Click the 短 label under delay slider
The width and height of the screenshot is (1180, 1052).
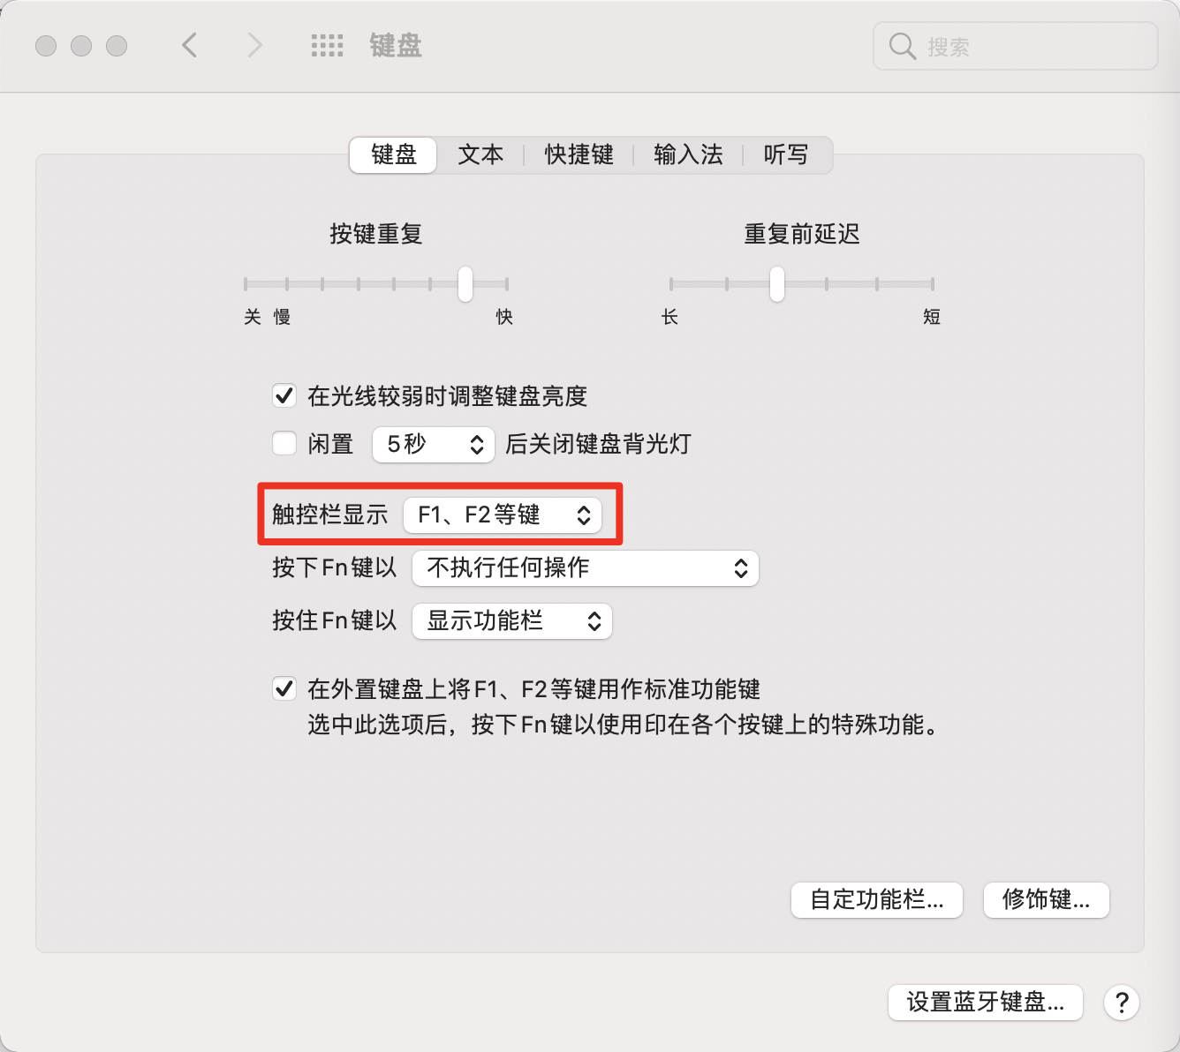(x=932, y=317)
